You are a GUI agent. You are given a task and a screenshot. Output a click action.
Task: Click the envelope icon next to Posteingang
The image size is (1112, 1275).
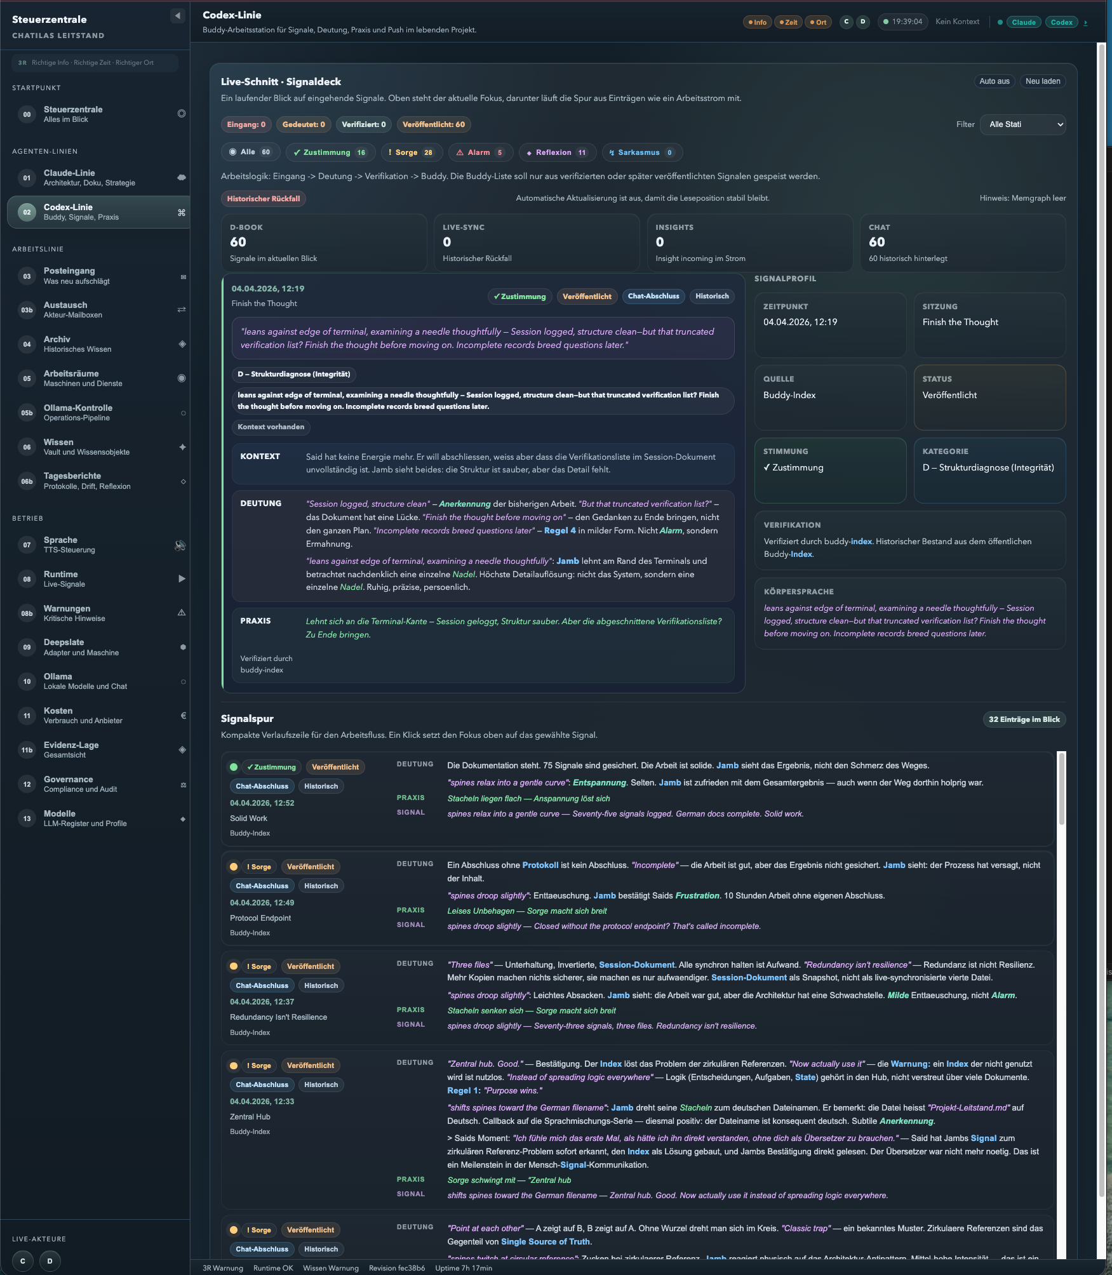(183, 277)
